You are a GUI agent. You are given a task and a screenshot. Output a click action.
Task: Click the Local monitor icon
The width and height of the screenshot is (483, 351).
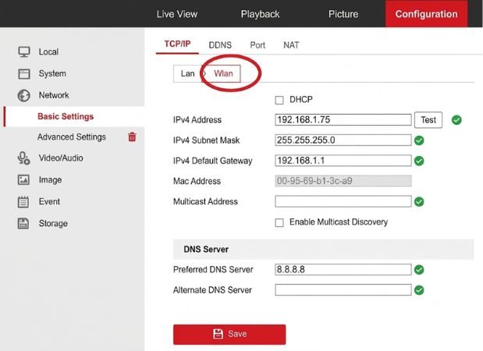(x=24, y=51)
